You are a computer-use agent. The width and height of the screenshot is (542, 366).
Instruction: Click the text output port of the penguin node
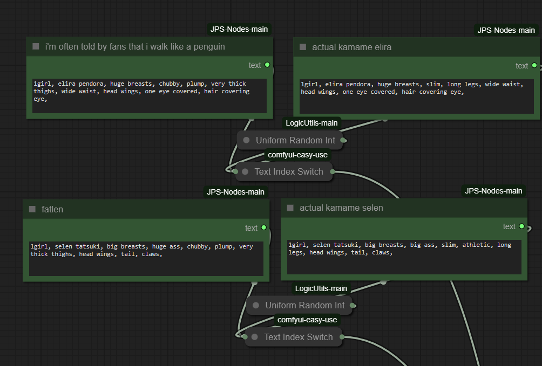(x=267, y=65)
